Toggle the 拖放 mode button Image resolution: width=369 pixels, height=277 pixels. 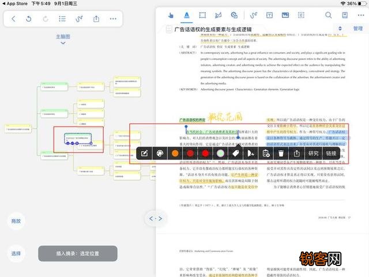pos(16,221)
